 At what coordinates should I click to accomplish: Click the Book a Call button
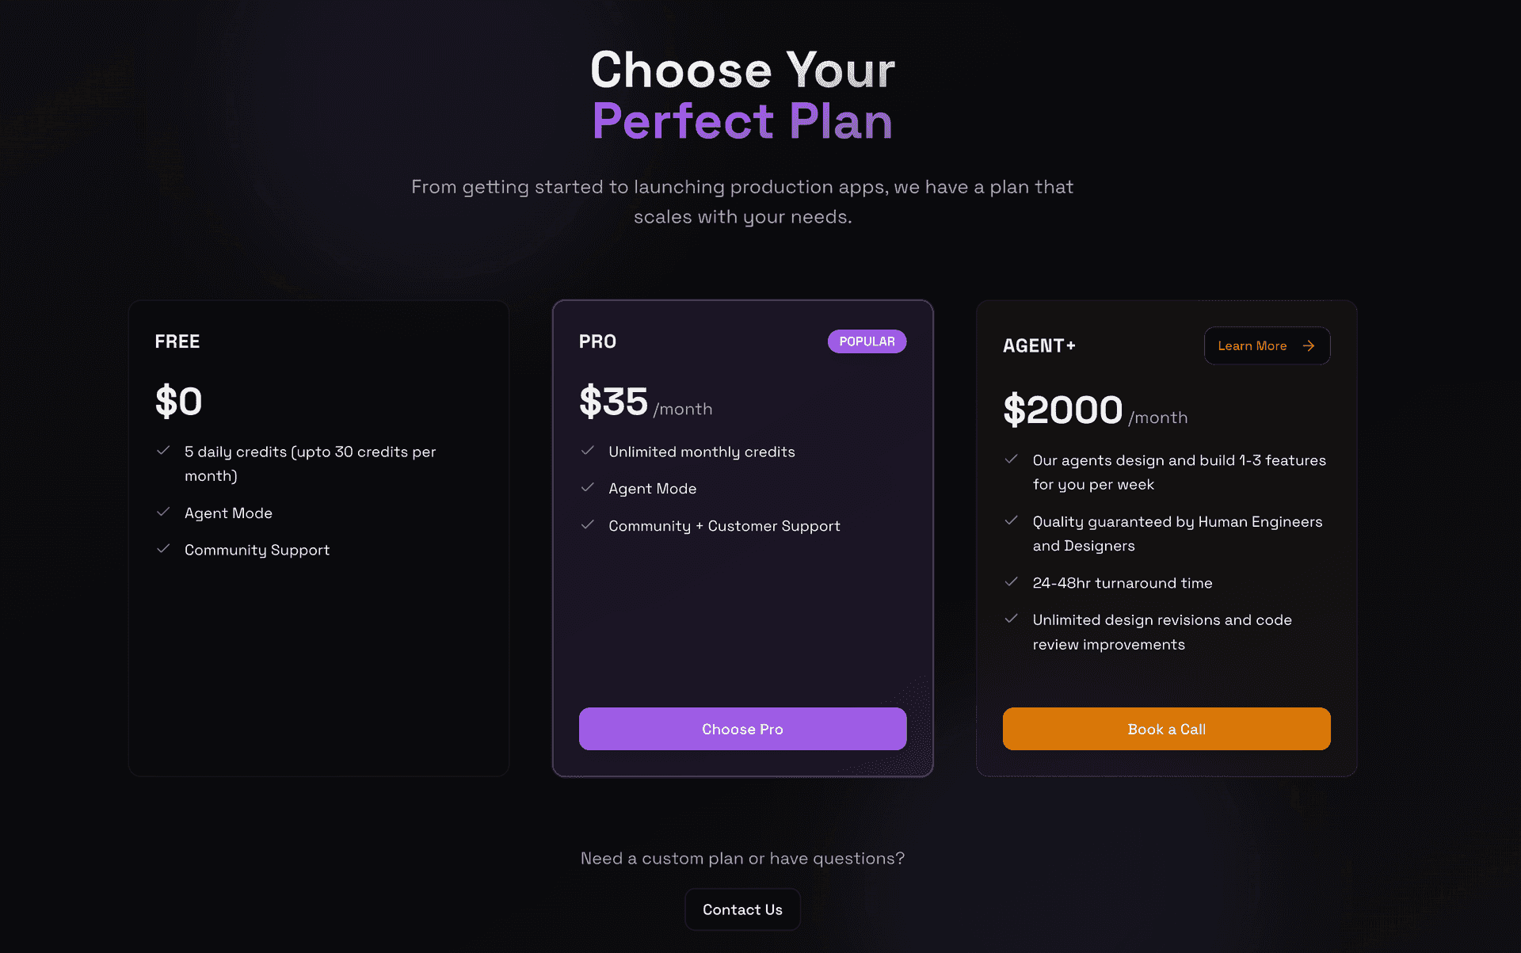coord(1166,729)
